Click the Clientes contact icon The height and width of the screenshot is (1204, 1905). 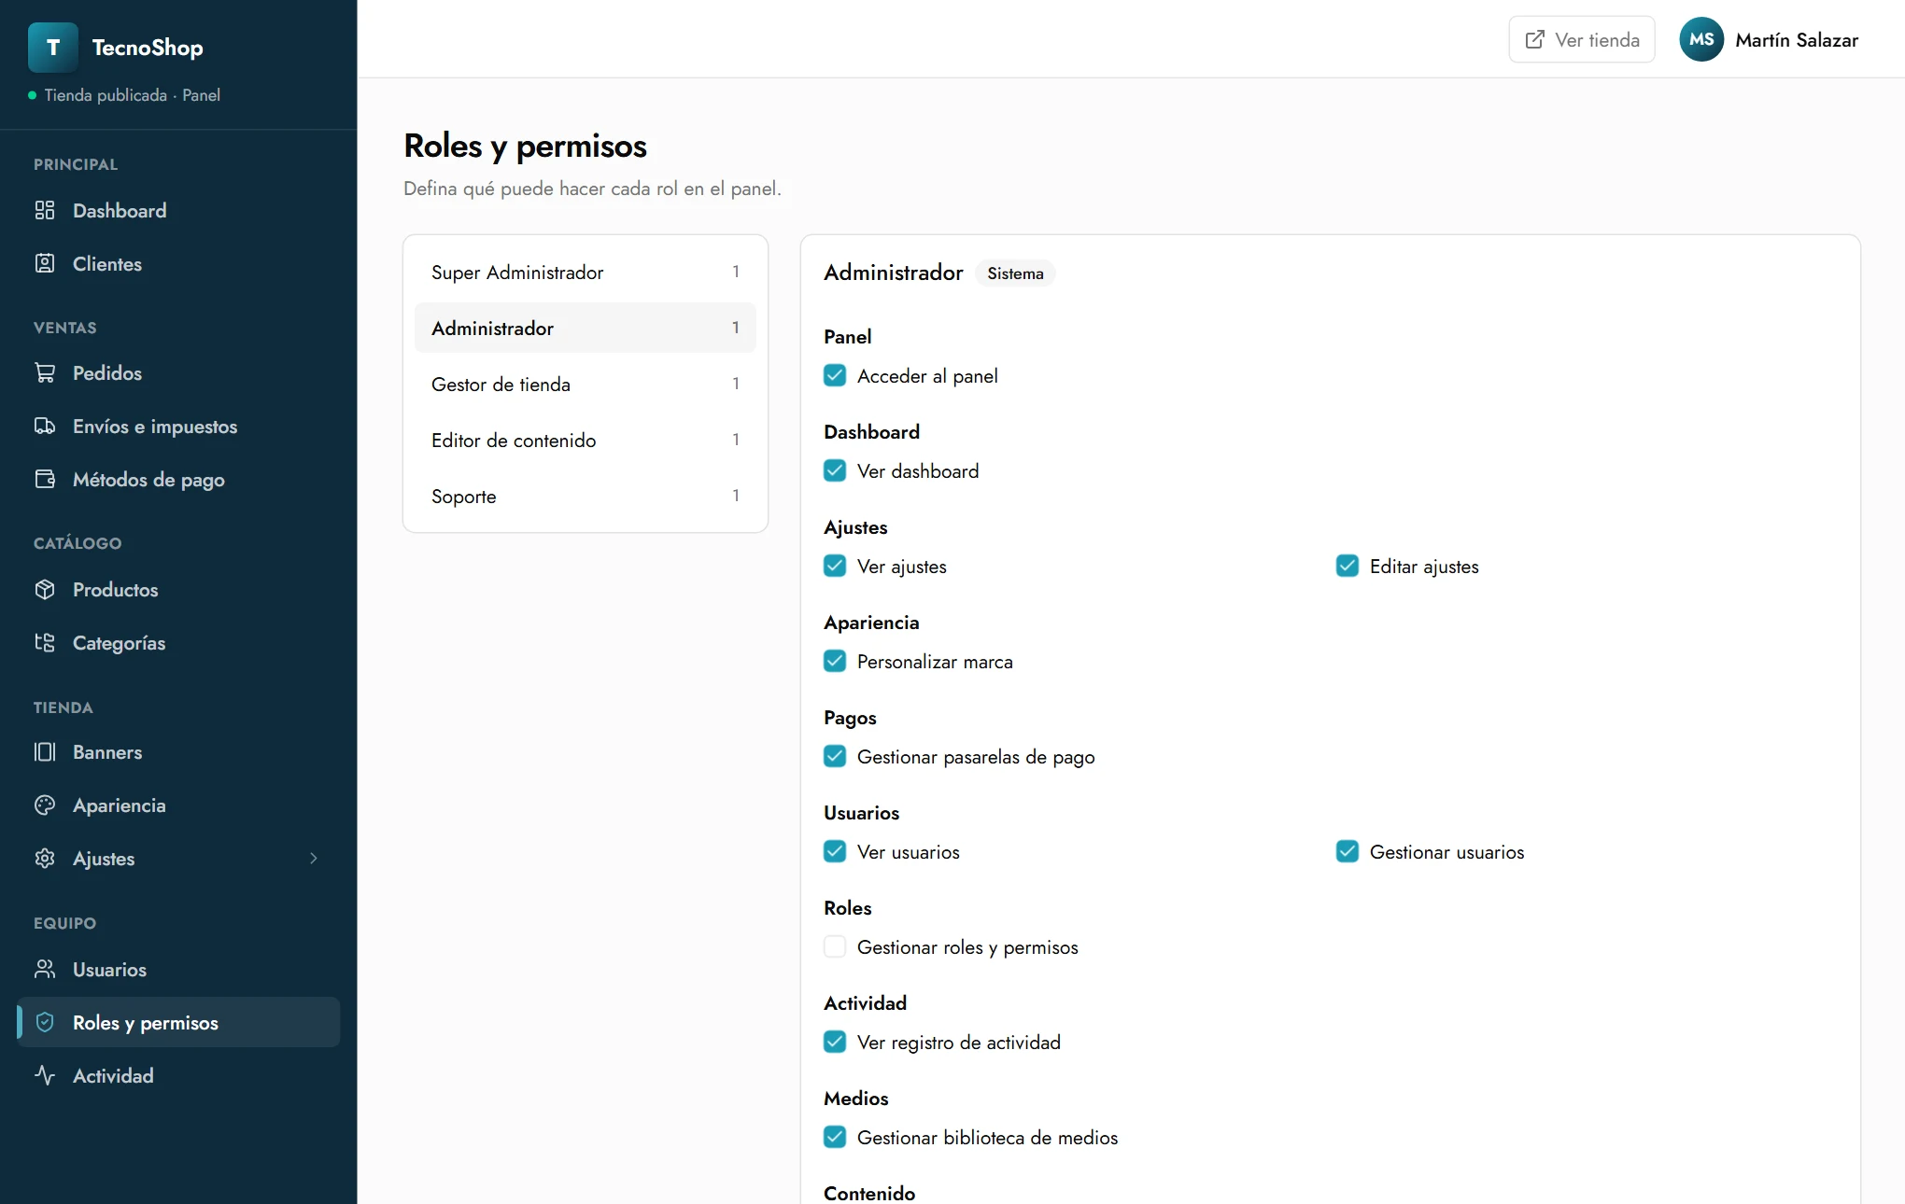pos(45,263)
